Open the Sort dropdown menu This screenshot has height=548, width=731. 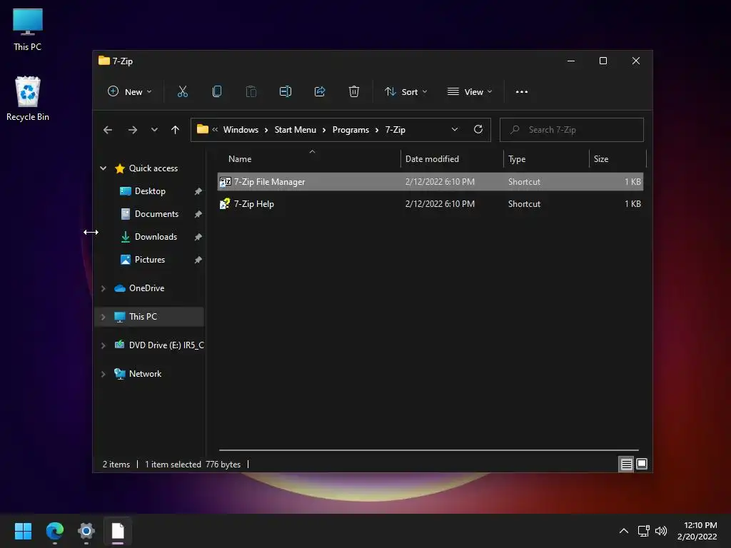405,92
